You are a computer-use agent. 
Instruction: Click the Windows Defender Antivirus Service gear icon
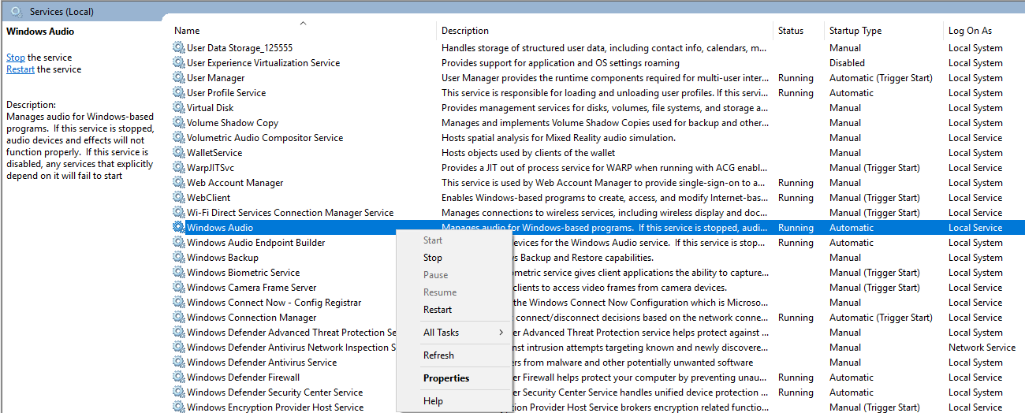[179, 363]
